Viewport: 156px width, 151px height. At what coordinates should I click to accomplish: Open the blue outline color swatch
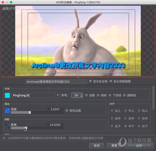point(7,111)
